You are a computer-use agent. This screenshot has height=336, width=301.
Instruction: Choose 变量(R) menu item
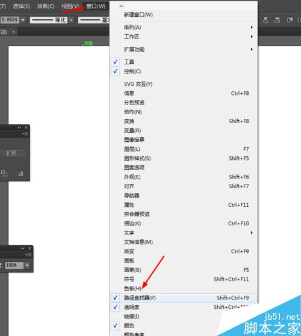click(x=184, y=130)
